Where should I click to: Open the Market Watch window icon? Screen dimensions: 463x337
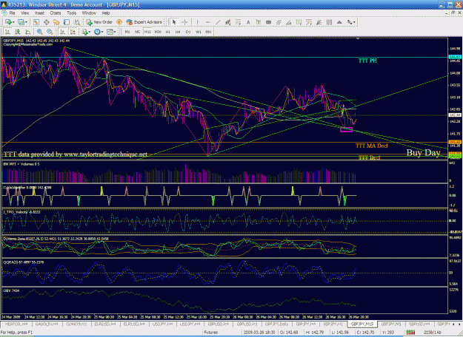(36, 22)
